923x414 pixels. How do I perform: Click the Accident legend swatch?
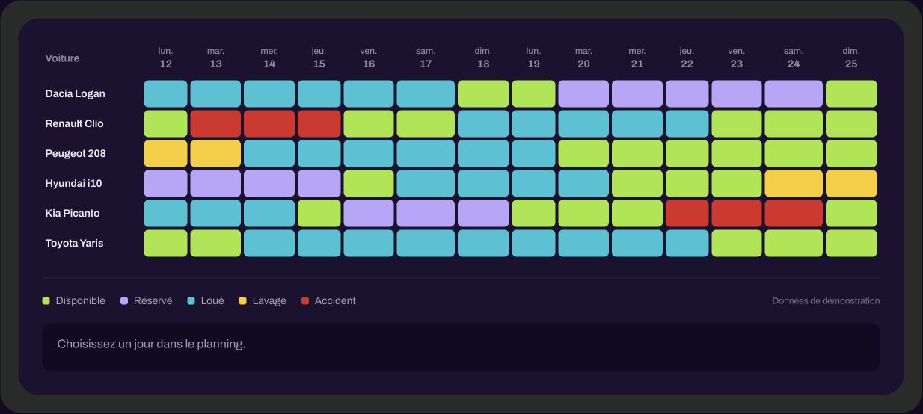[304, 301]
